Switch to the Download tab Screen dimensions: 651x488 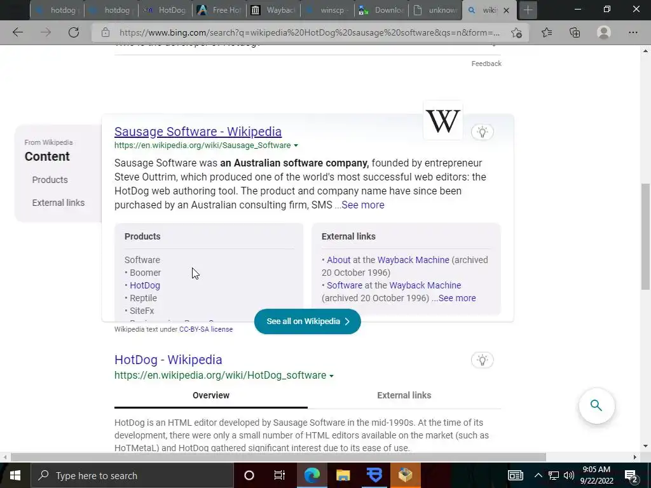(381, 10)
